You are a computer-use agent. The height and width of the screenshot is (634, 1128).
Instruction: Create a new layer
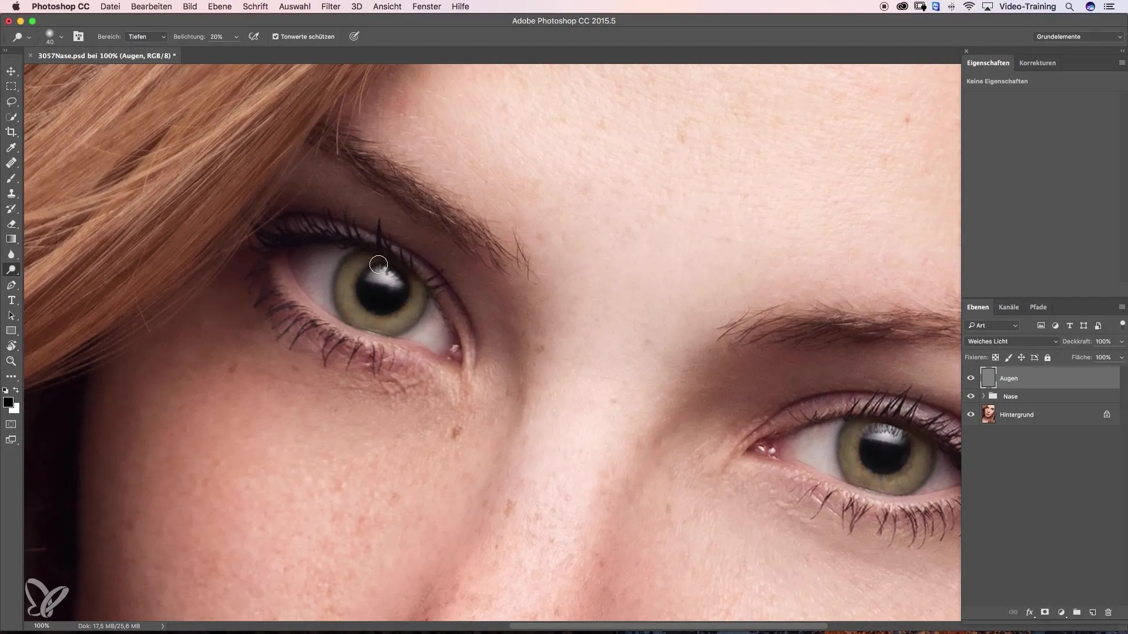pos(1093,612)
